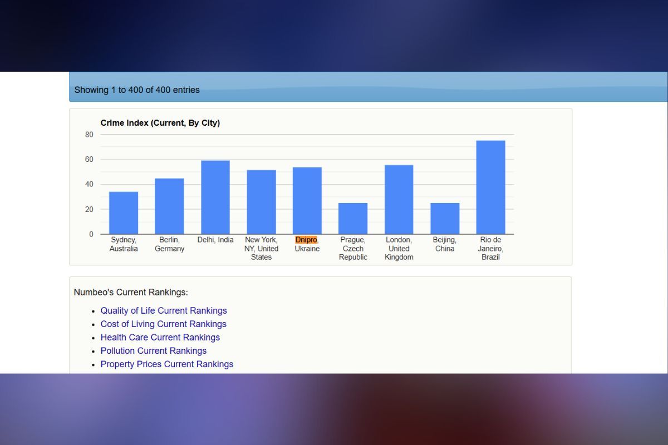
Task: Click the Dnipro, Ukraine chart bar
Action: (307, 201)
